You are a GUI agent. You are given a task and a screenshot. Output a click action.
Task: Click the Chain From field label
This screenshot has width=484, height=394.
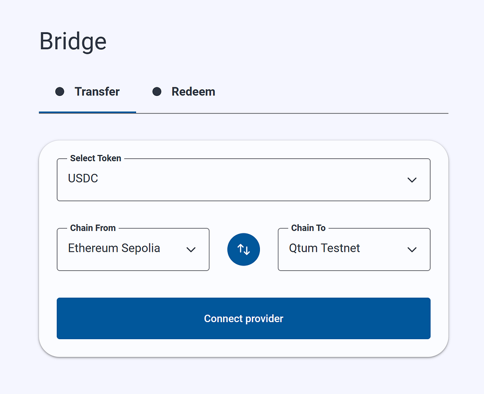tap(93, 228)
